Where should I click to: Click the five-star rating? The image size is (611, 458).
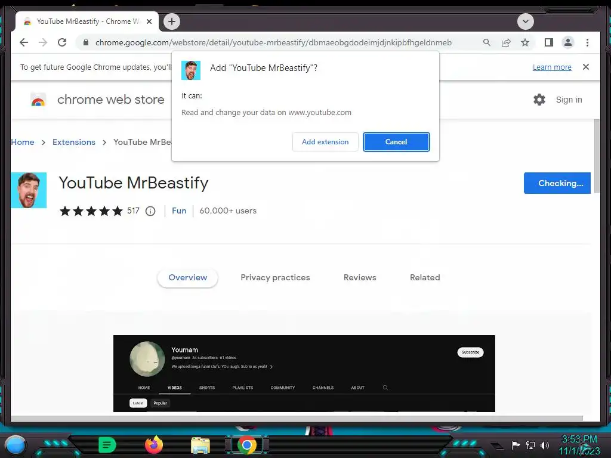pyautogui.click(x=91, y=211)
